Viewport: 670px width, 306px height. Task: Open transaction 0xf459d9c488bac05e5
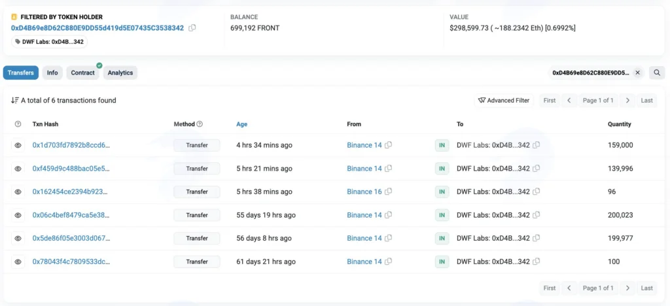click(x=71, y=169)
